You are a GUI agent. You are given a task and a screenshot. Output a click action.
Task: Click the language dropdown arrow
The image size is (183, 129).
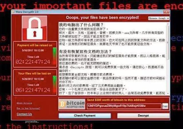(168, 18)
